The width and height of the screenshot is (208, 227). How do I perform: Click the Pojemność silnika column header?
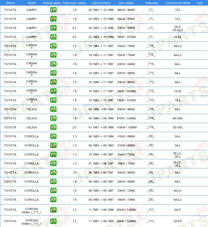(74, 3)
